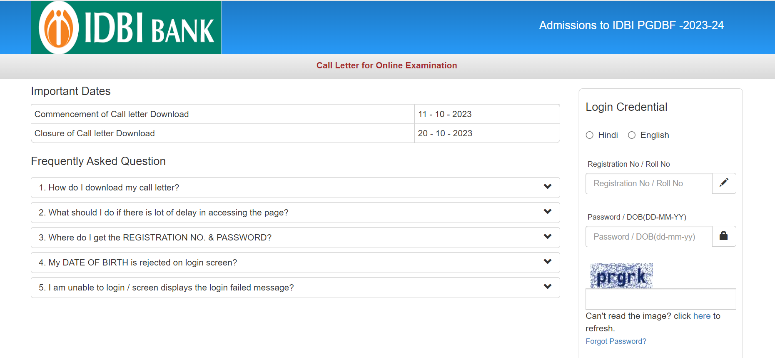Click 'Admissions to IDBI PGDBF -2023-24' header text

(631, 25)
